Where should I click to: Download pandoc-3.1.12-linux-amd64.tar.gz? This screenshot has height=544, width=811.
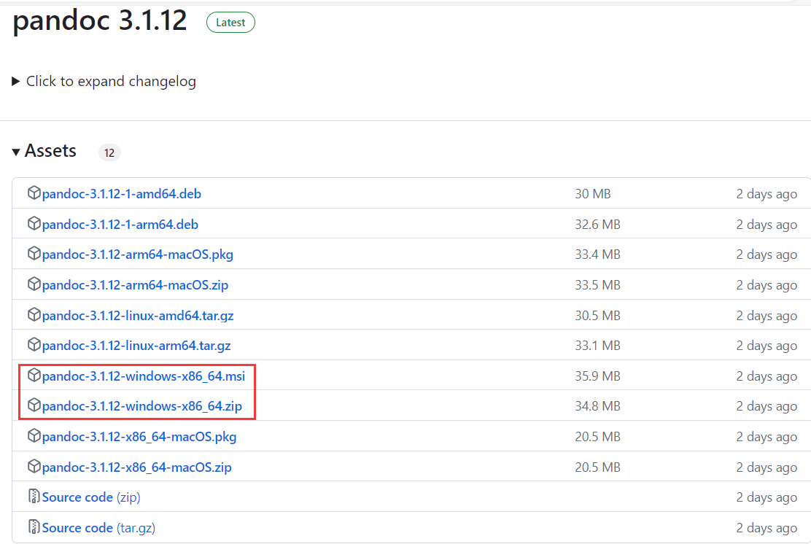pyautogui.click(x=138, y=316)
